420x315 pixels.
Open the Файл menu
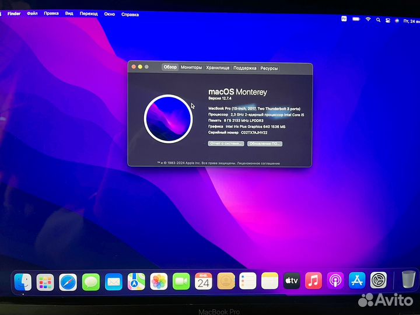(x=32, y=13)
